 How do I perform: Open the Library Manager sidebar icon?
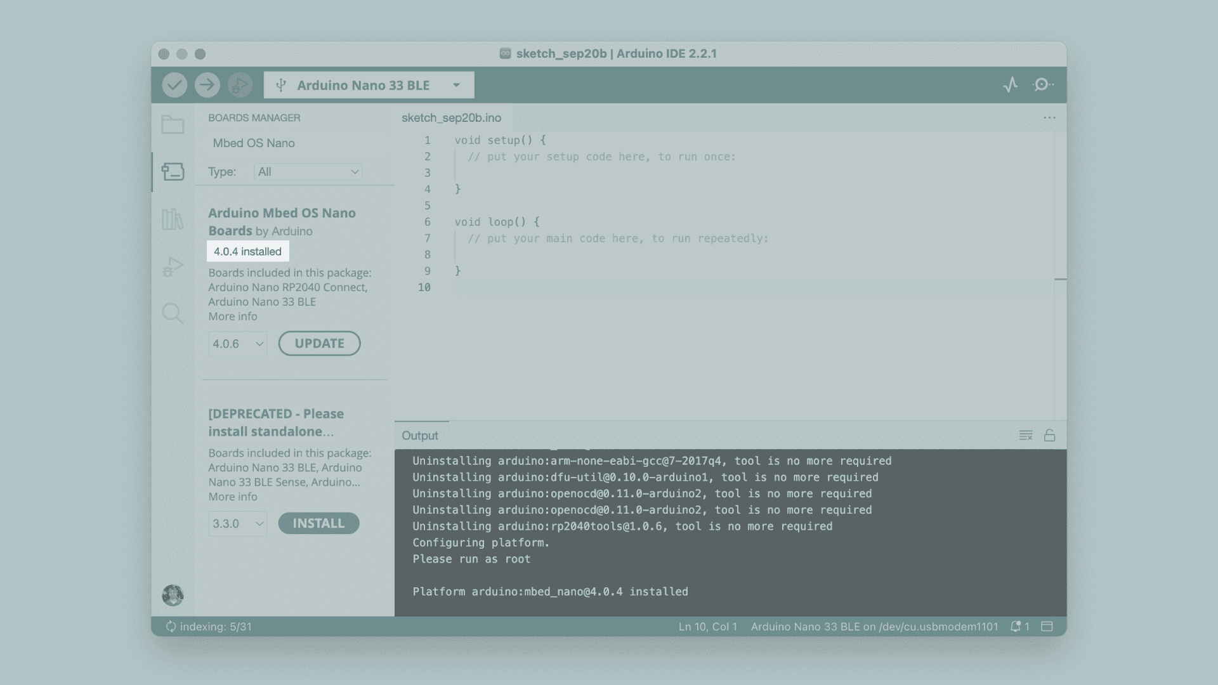click(173, 219)
